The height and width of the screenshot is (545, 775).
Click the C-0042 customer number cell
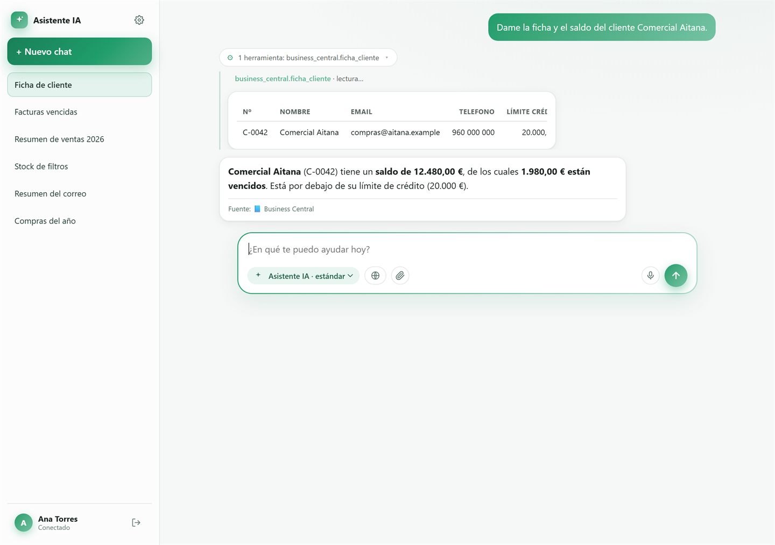click(255, 132)
